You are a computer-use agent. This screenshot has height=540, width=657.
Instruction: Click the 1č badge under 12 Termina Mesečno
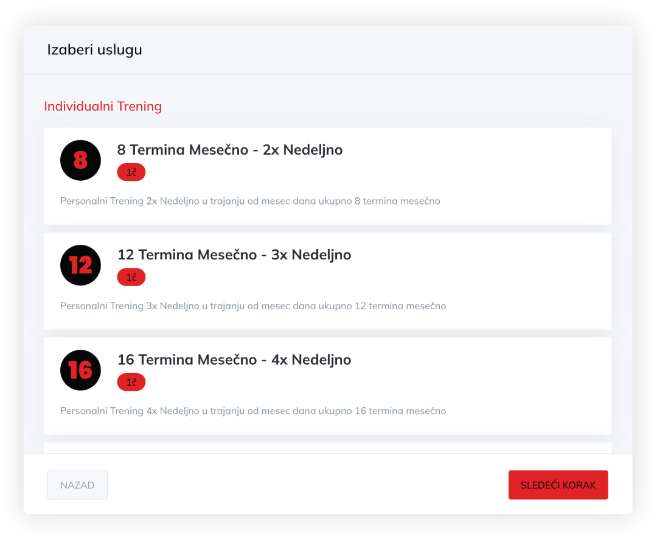(131, 277)
